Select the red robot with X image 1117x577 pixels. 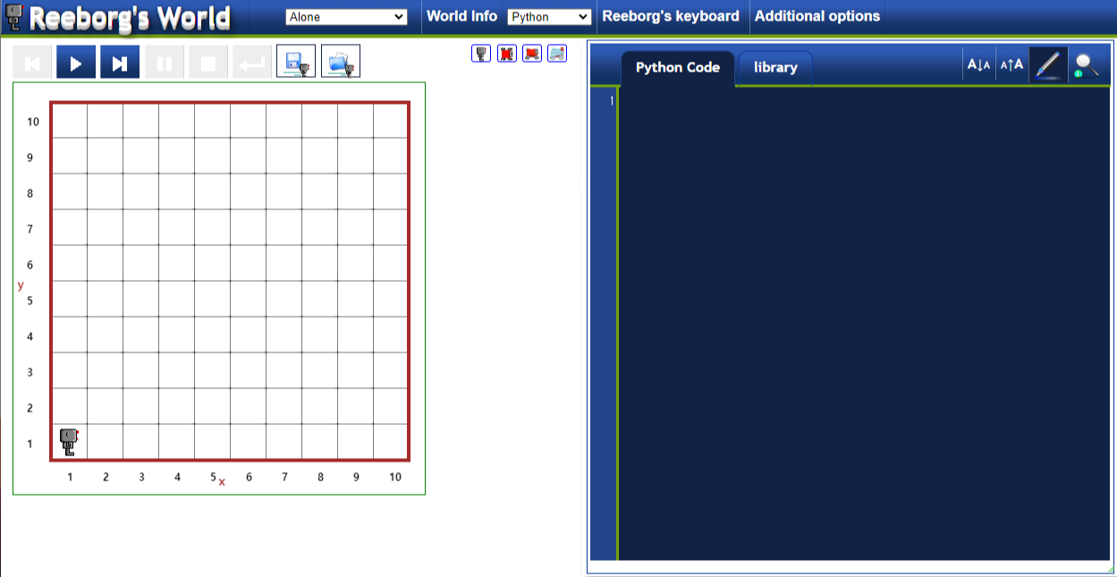point(507,54)
